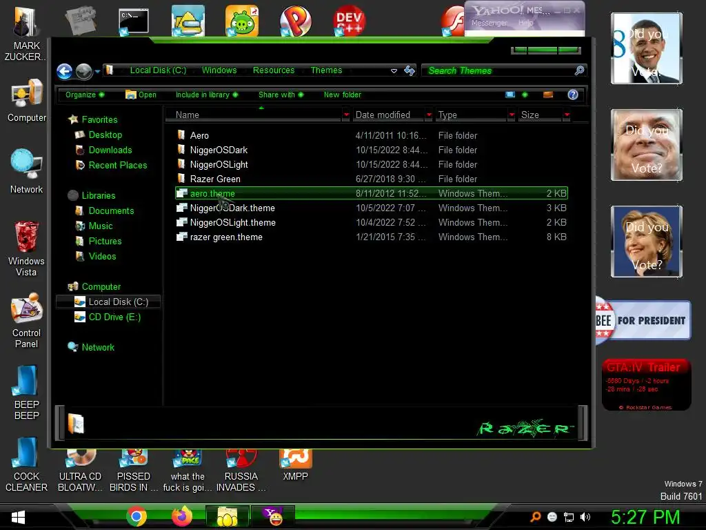Create a New folder from the toolbar

coord(342,95)
